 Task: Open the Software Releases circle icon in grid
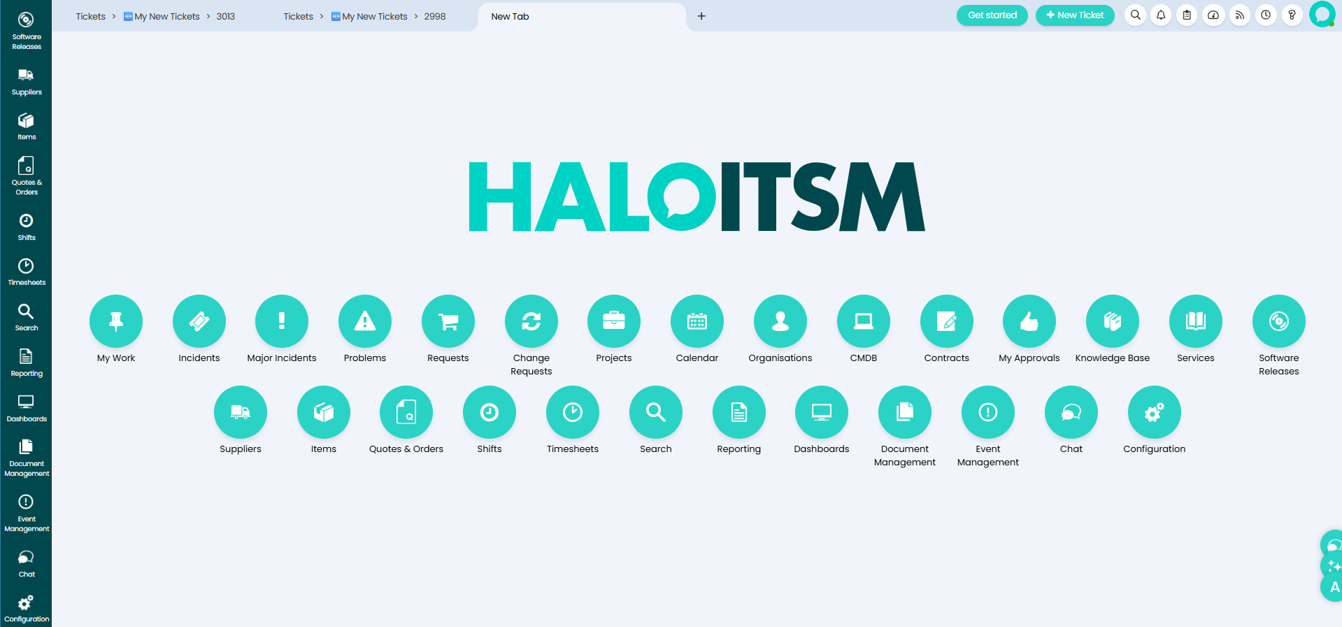[1279, 321]
